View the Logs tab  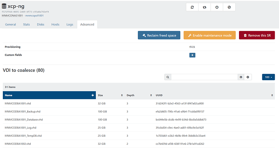coord(70,25)
